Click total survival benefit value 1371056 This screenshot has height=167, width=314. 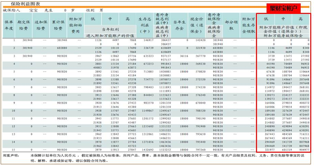pyautogui.click(x=148, y=142)
